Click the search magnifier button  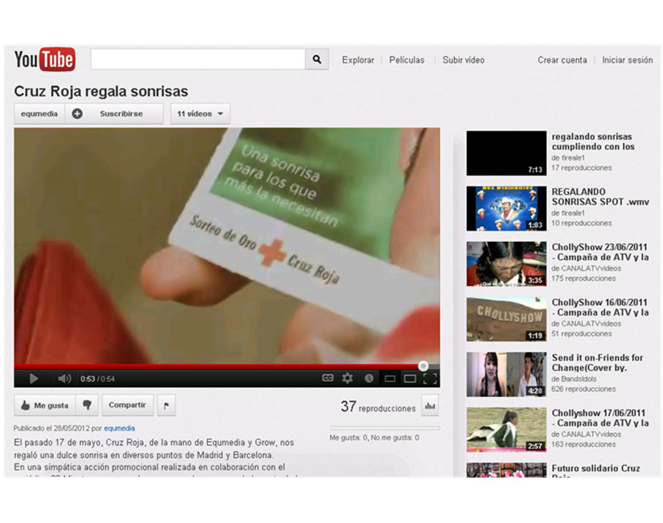[x=317, y=59]
